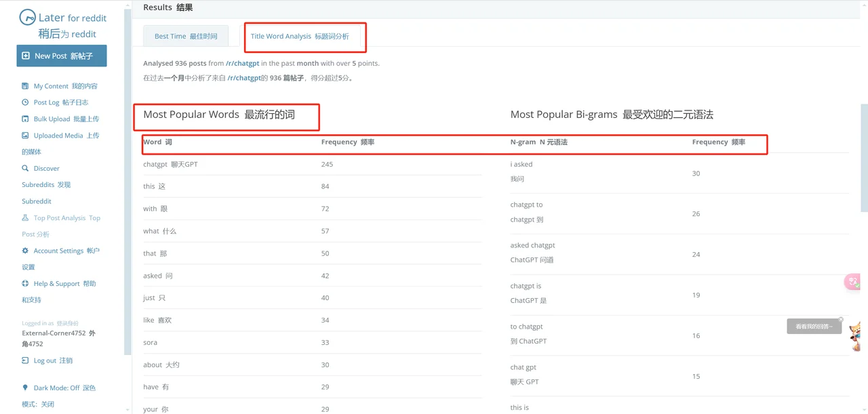
Task: Click the word cell 'with 跟'
Action: (x=155, y=209)
